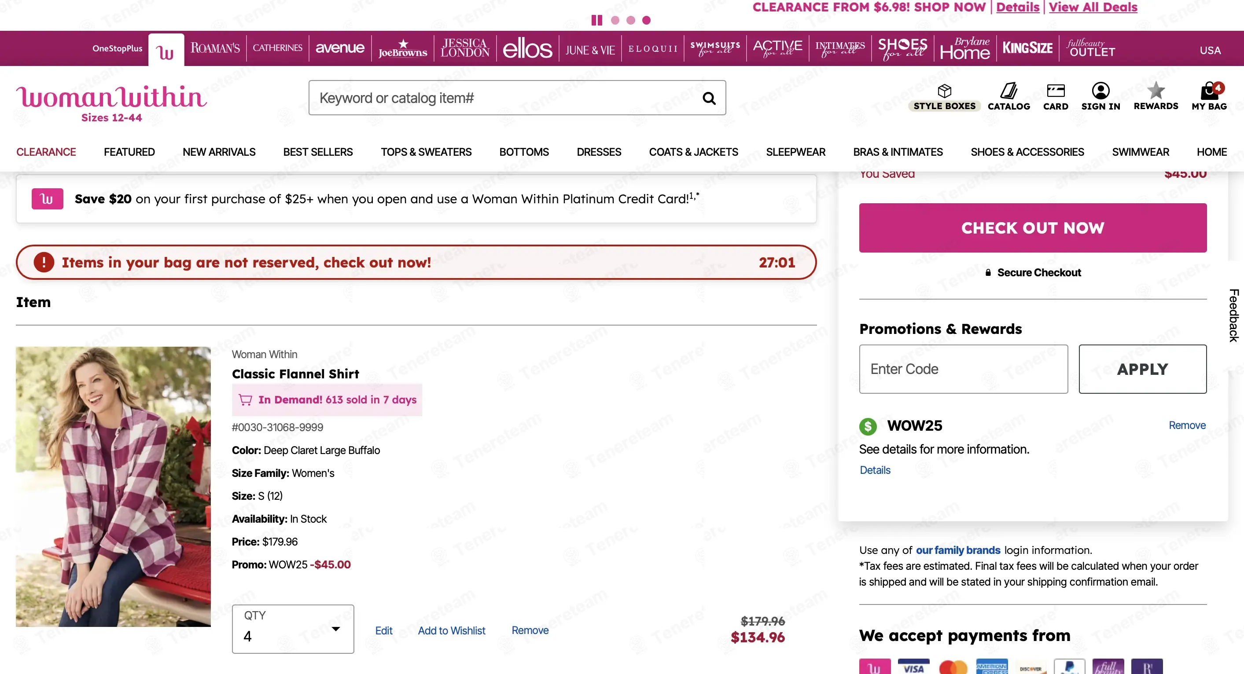Click the Check Out Now button

click(1032, 228)
